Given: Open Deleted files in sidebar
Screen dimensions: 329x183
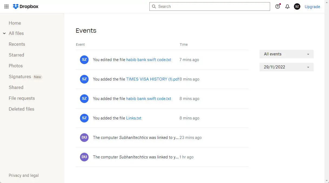Looking at the screenshot, I should pyautogui.click(x=22, y=109).
